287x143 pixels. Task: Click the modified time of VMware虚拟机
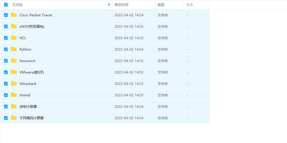(x=129, y=72)
